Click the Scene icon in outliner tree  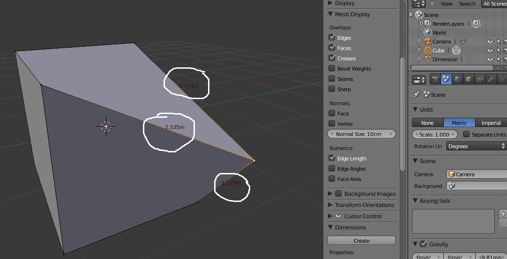pyautogui.click(x=419, y=14)
